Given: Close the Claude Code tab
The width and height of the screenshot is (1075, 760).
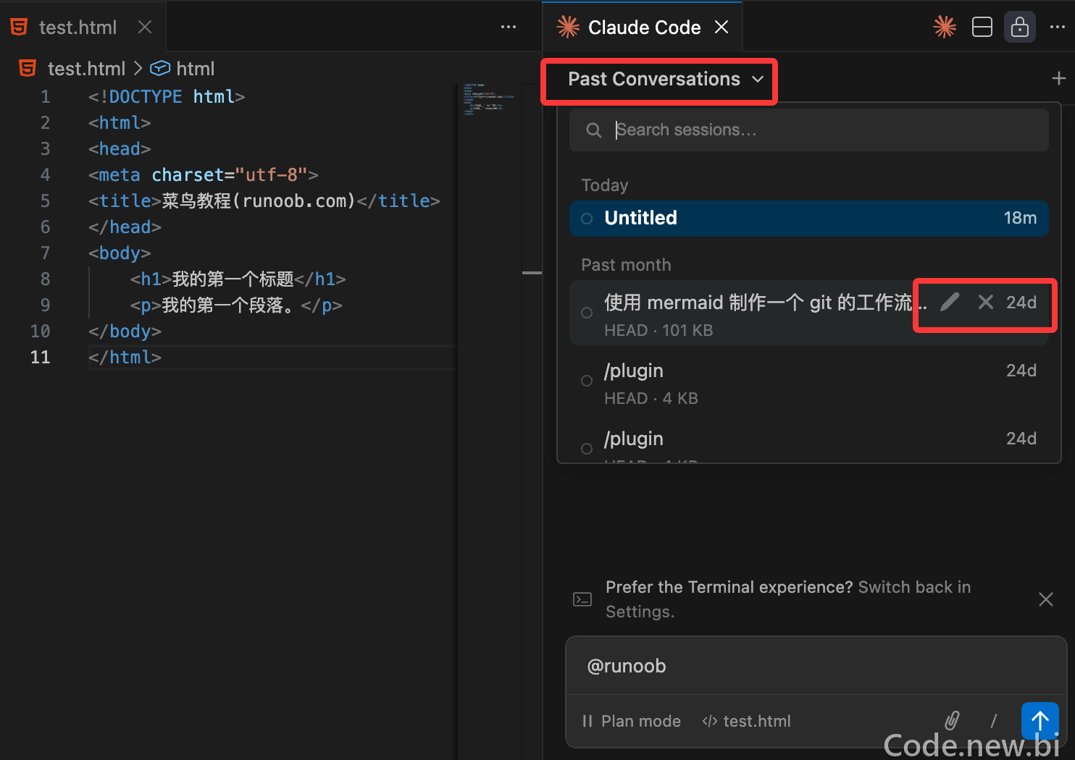Looking at the screenshot, I should coord(721,28).
